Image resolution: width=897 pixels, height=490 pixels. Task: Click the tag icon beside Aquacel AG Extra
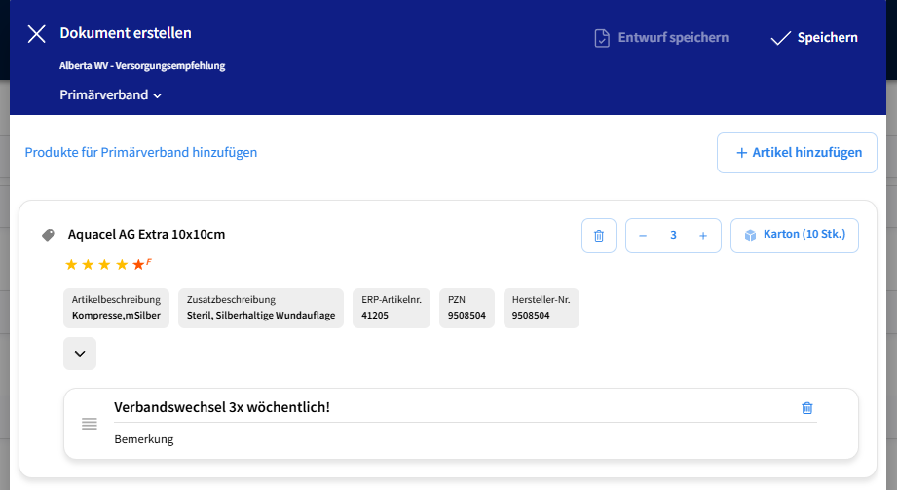click(x=48, y=235)
